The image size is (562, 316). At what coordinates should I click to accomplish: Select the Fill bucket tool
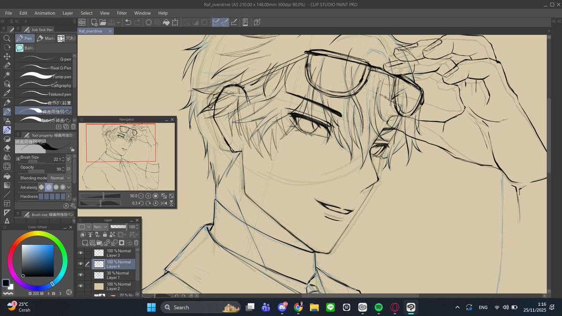(7, 176)
